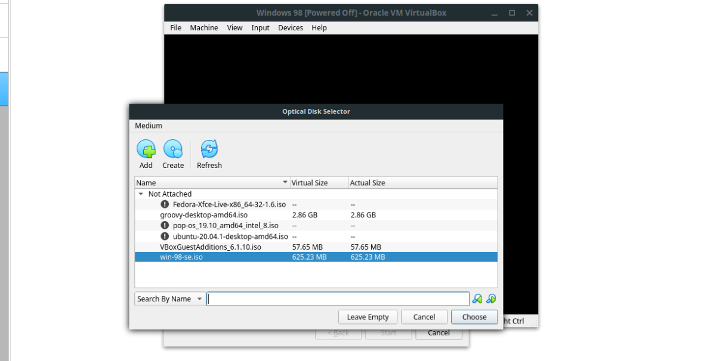Select Fedora-Xfce-Live-x86_64-32-1.6.iso row
Screen dimensions: 716x361
tap(316, 204)
